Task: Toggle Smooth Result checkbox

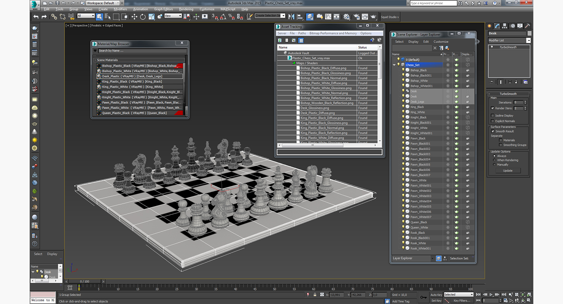Action: (493, 131)
